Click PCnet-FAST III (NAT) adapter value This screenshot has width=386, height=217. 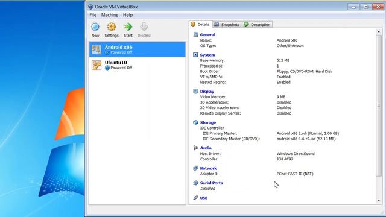click(295, 174)
